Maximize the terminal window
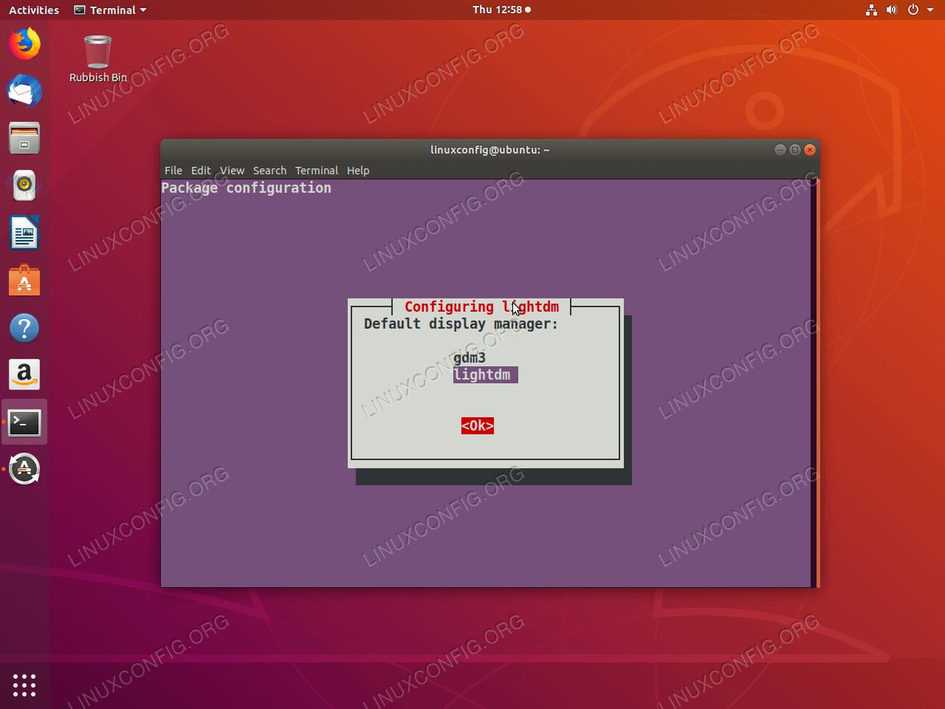This screenshot has width=945, height=709. [795, 150]
